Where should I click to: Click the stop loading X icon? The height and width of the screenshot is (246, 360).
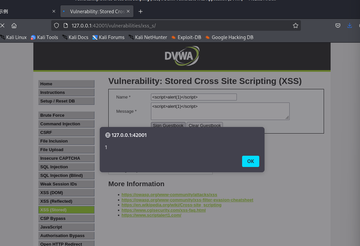pos(2,25)
